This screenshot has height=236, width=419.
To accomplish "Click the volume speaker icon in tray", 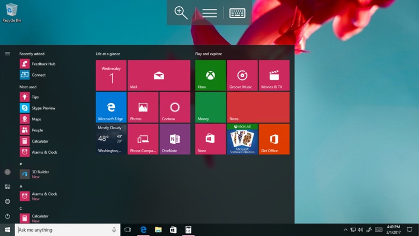I will tap(360, 230).
